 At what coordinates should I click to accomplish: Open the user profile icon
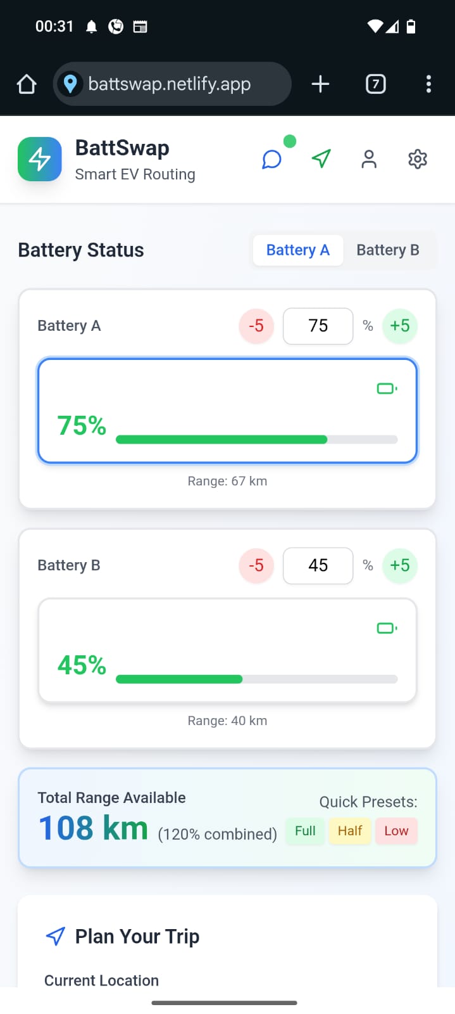(369, 159)
